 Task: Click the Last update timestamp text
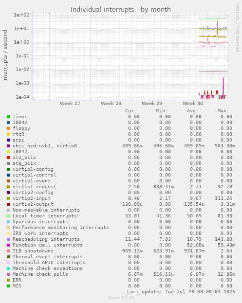tap(181, 292)
